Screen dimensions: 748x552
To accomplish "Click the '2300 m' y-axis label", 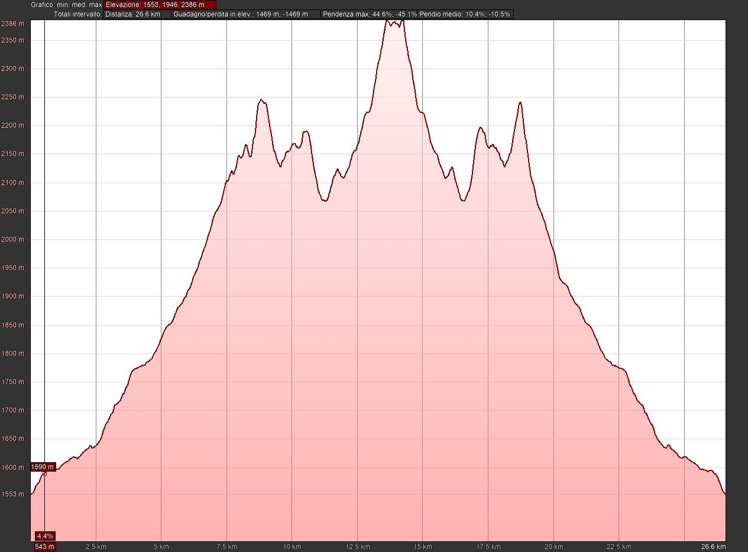I will [12, 69].
